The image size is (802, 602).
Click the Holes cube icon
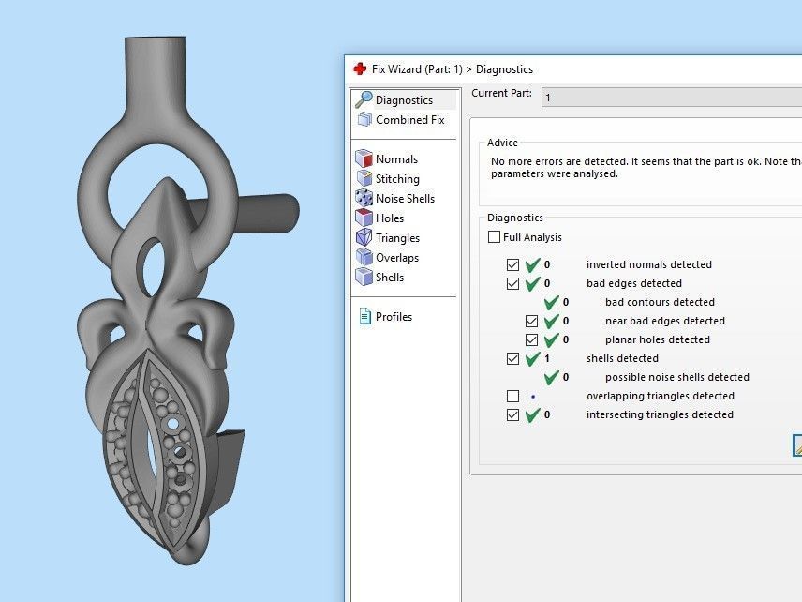point(364,218)
